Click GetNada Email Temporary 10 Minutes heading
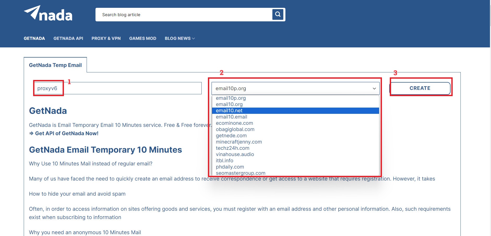491x236 pixels. [x=105, y=150]
